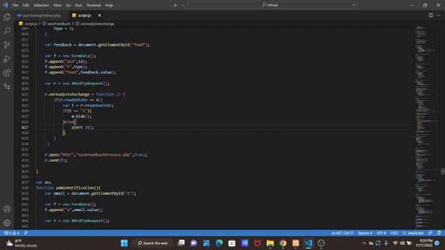445x250 pixels.
Task: Switch to purchasingHistory.php tab
Action: tap(42, 15)
